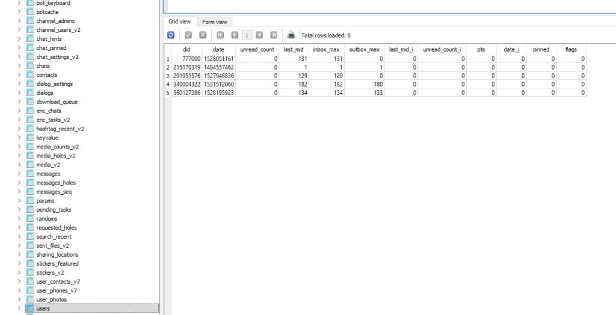Select the table icon next to contacts

(x=30, y=75)
